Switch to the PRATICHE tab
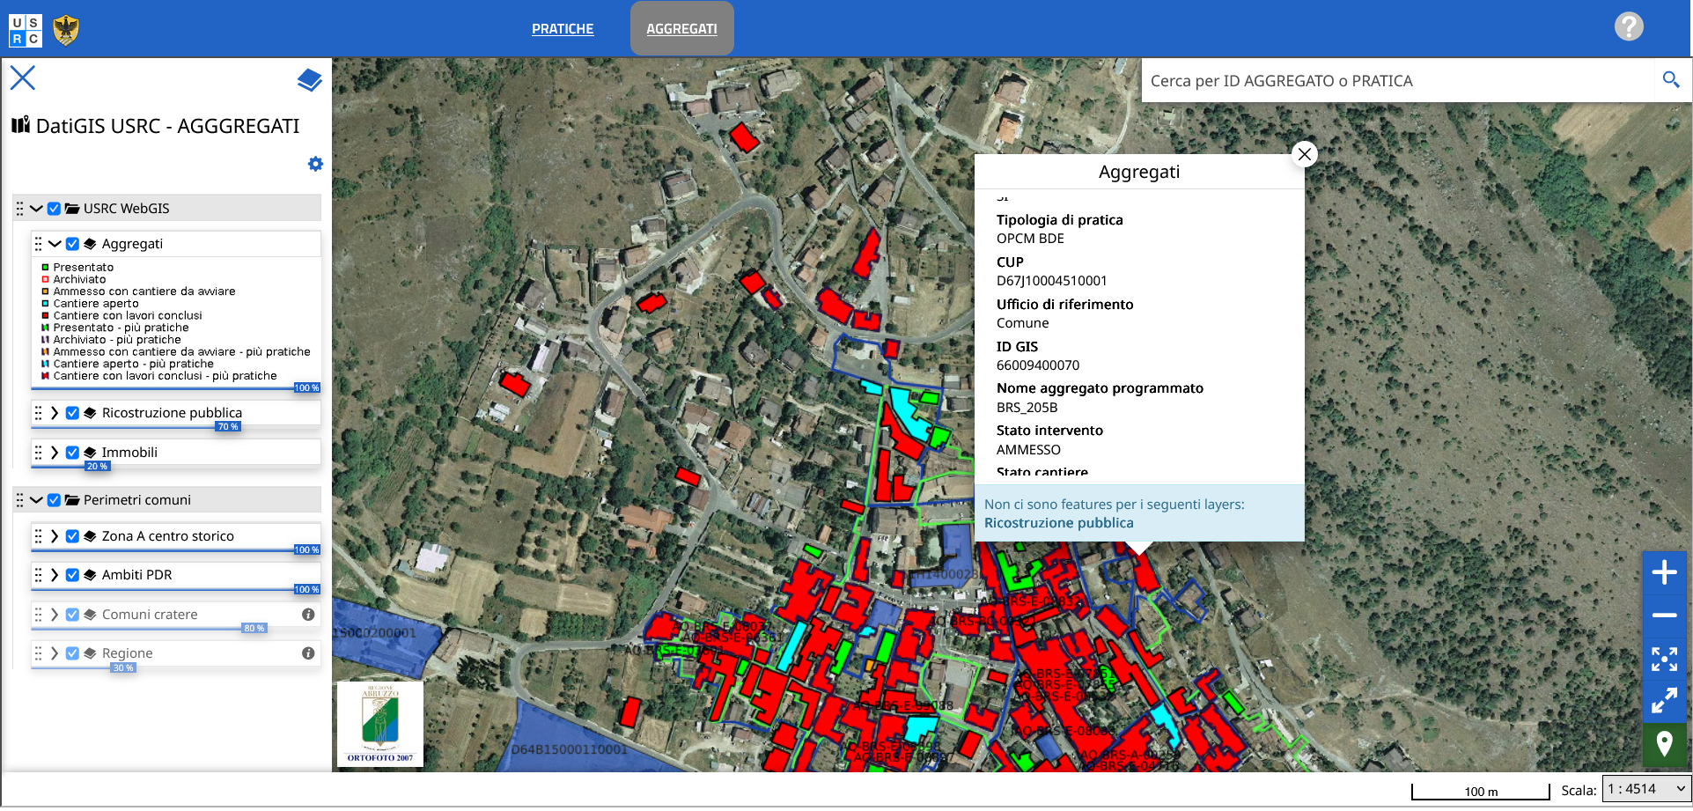Viewport: 1693px width, 811px height. [x=563, y=29]
